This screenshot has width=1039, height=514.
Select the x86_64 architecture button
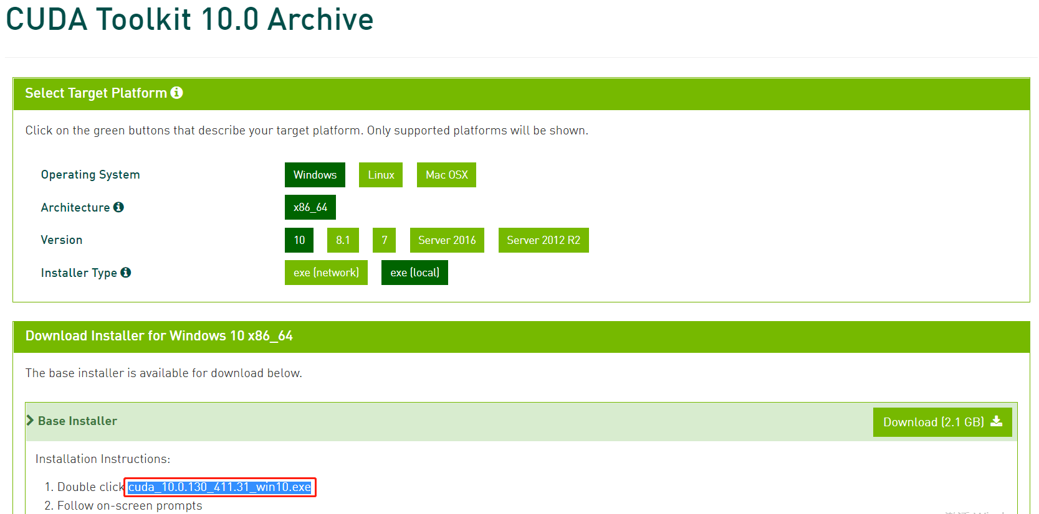[x=310, y=207]
